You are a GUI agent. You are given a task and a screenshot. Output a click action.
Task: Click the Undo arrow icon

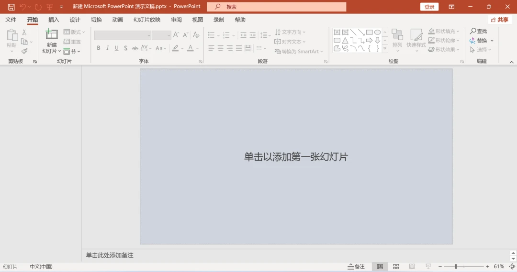(x=22, y=7)
